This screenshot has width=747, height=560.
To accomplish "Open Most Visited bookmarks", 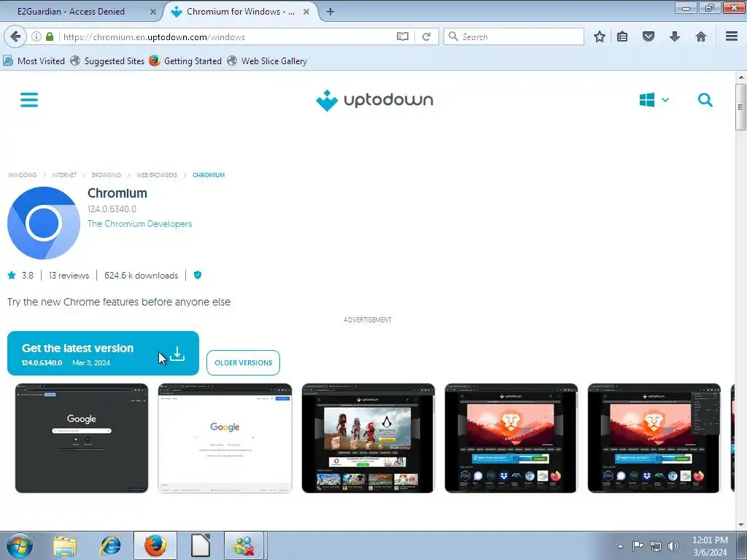I will (x=34, y=61).
